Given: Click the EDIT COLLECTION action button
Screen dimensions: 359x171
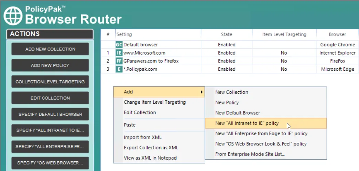Looking at the screenshot, I should tap(50, 98).
